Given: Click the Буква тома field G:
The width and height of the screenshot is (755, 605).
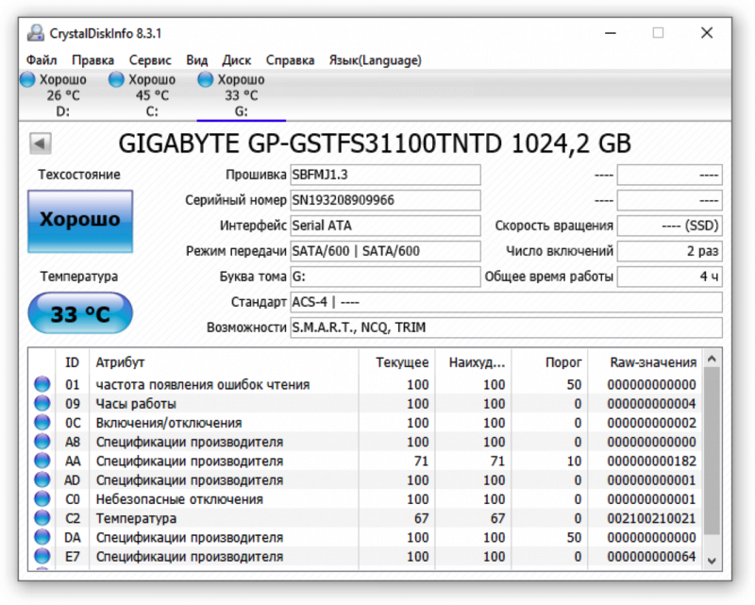Looking at the screenshot, I should click(x=385, y=277).
